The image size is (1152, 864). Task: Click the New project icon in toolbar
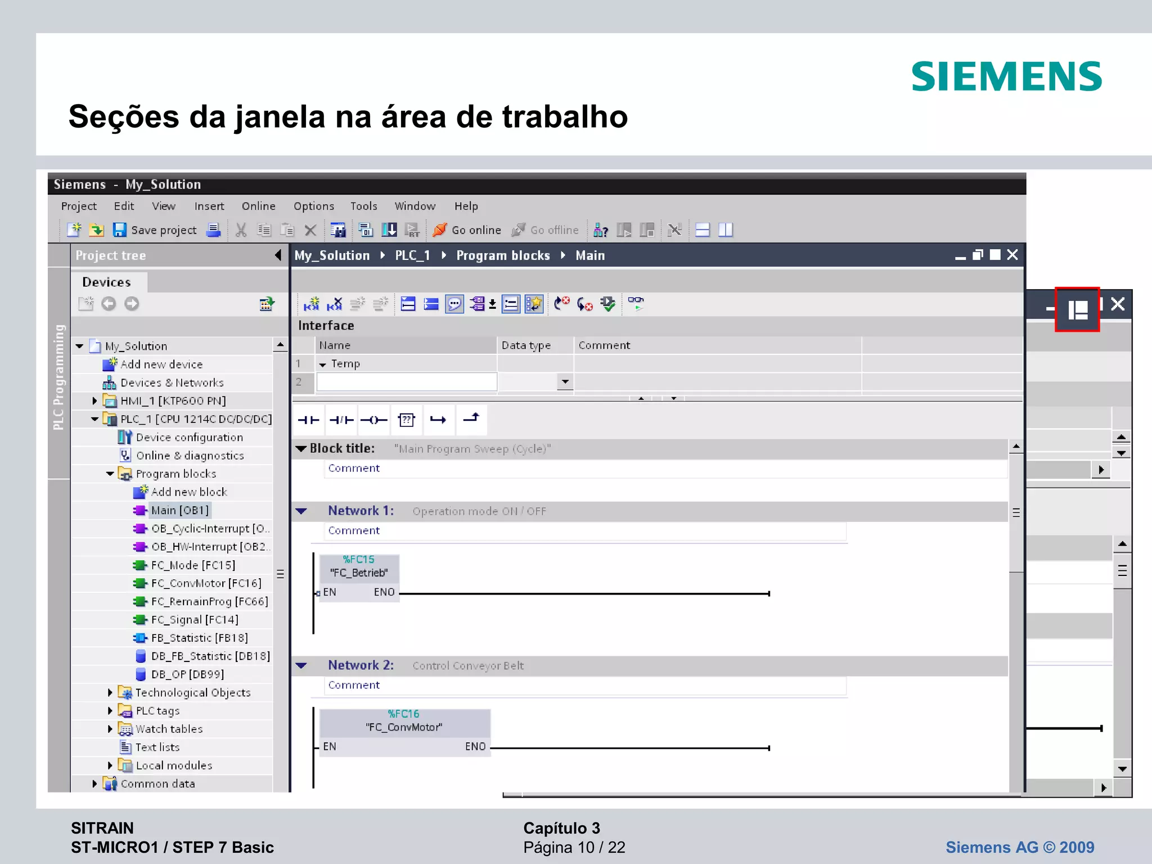[74, 229]
